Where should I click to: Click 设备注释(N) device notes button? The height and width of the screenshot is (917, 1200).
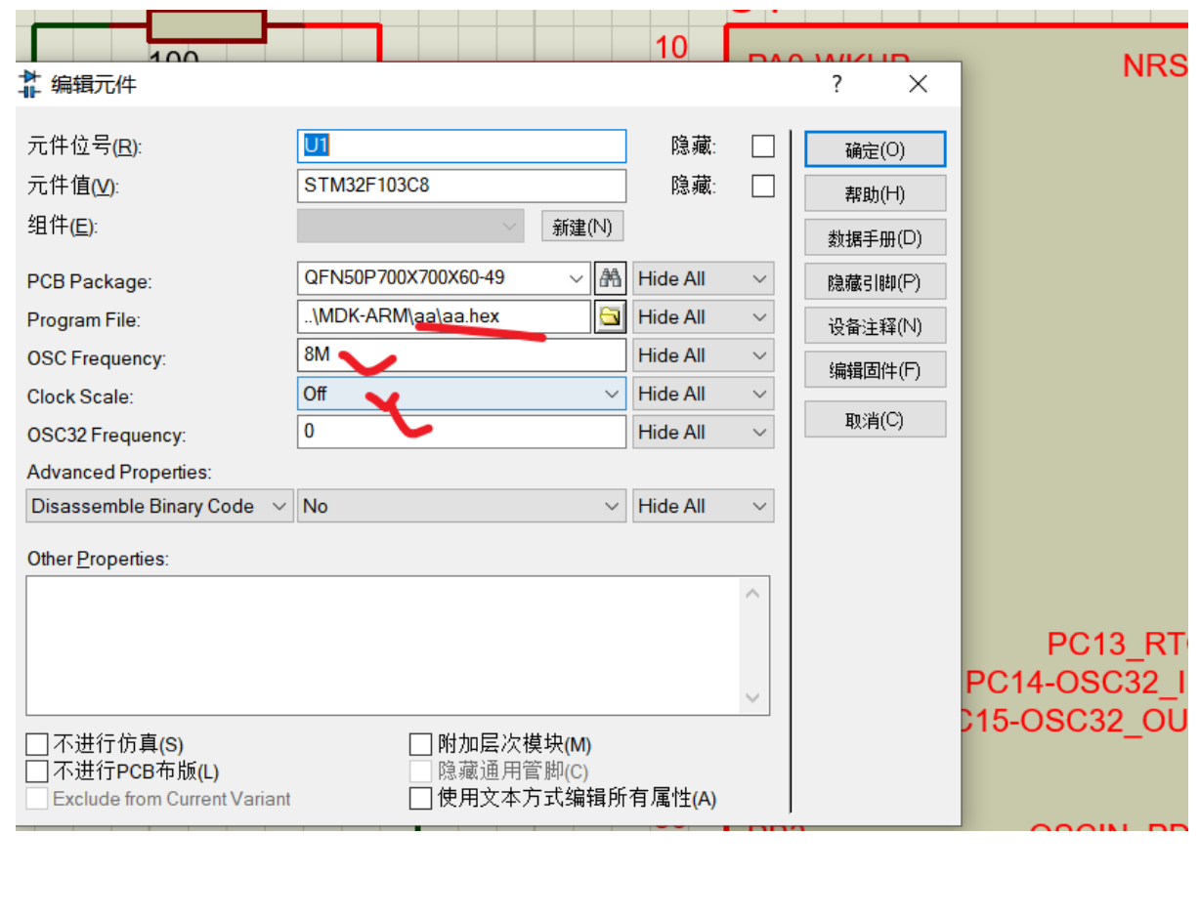pos(875,327)
